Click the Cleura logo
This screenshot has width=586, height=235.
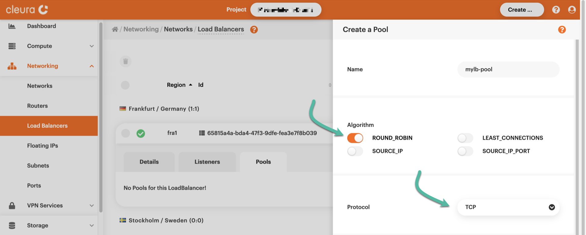coord(27,10)
